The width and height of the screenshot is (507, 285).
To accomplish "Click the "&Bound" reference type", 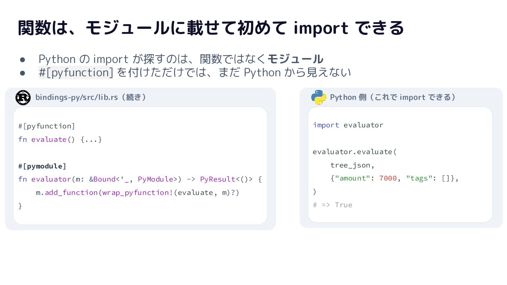I will point(102,179).
